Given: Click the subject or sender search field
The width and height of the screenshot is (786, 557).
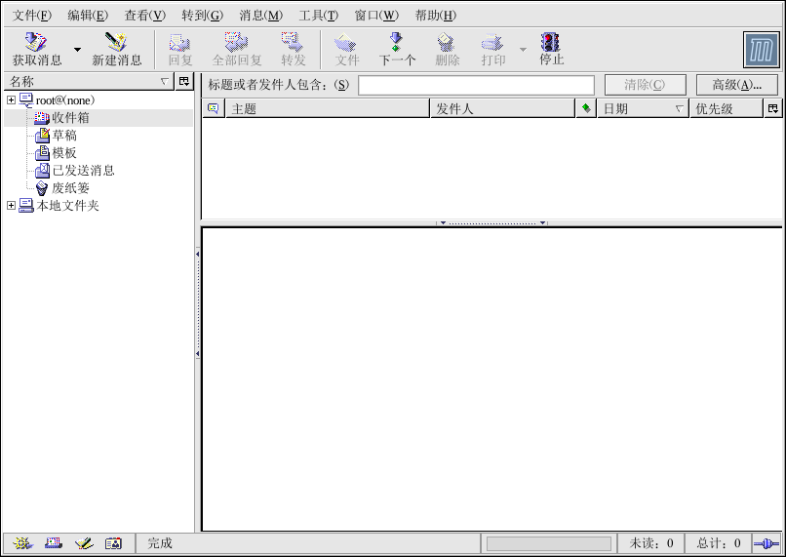Looking at the screenshot, I should coord(476,85).
